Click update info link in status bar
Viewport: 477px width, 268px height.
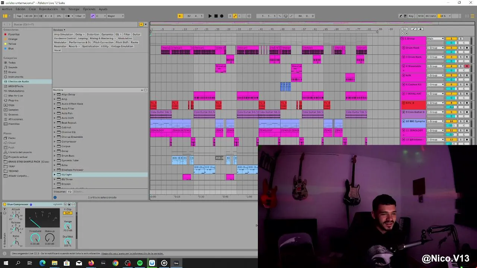(x=132, y=253)
